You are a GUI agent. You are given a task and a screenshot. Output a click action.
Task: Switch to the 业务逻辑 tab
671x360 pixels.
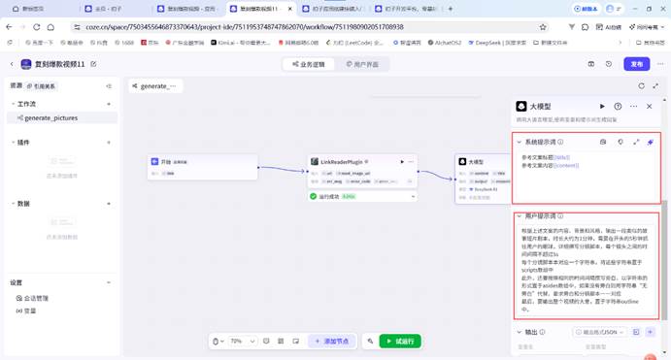[308, 64]
